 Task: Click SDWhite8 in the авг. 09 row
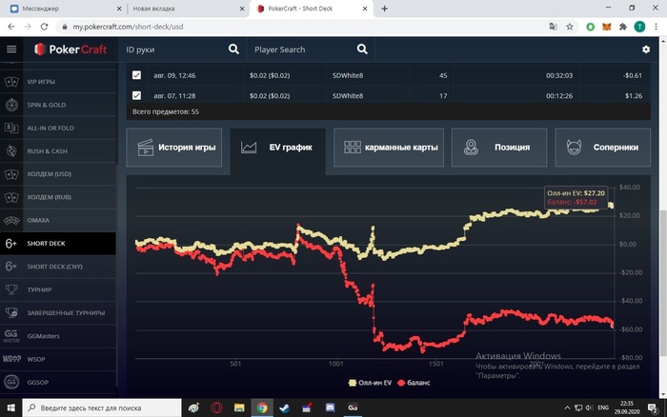coord(348,75)
